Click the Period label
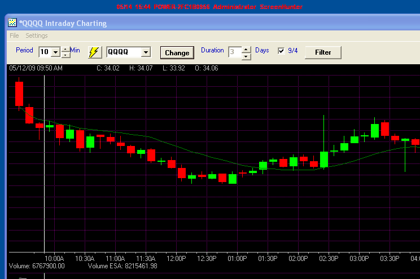The image size is (420, 279). (x=24, y=50)
